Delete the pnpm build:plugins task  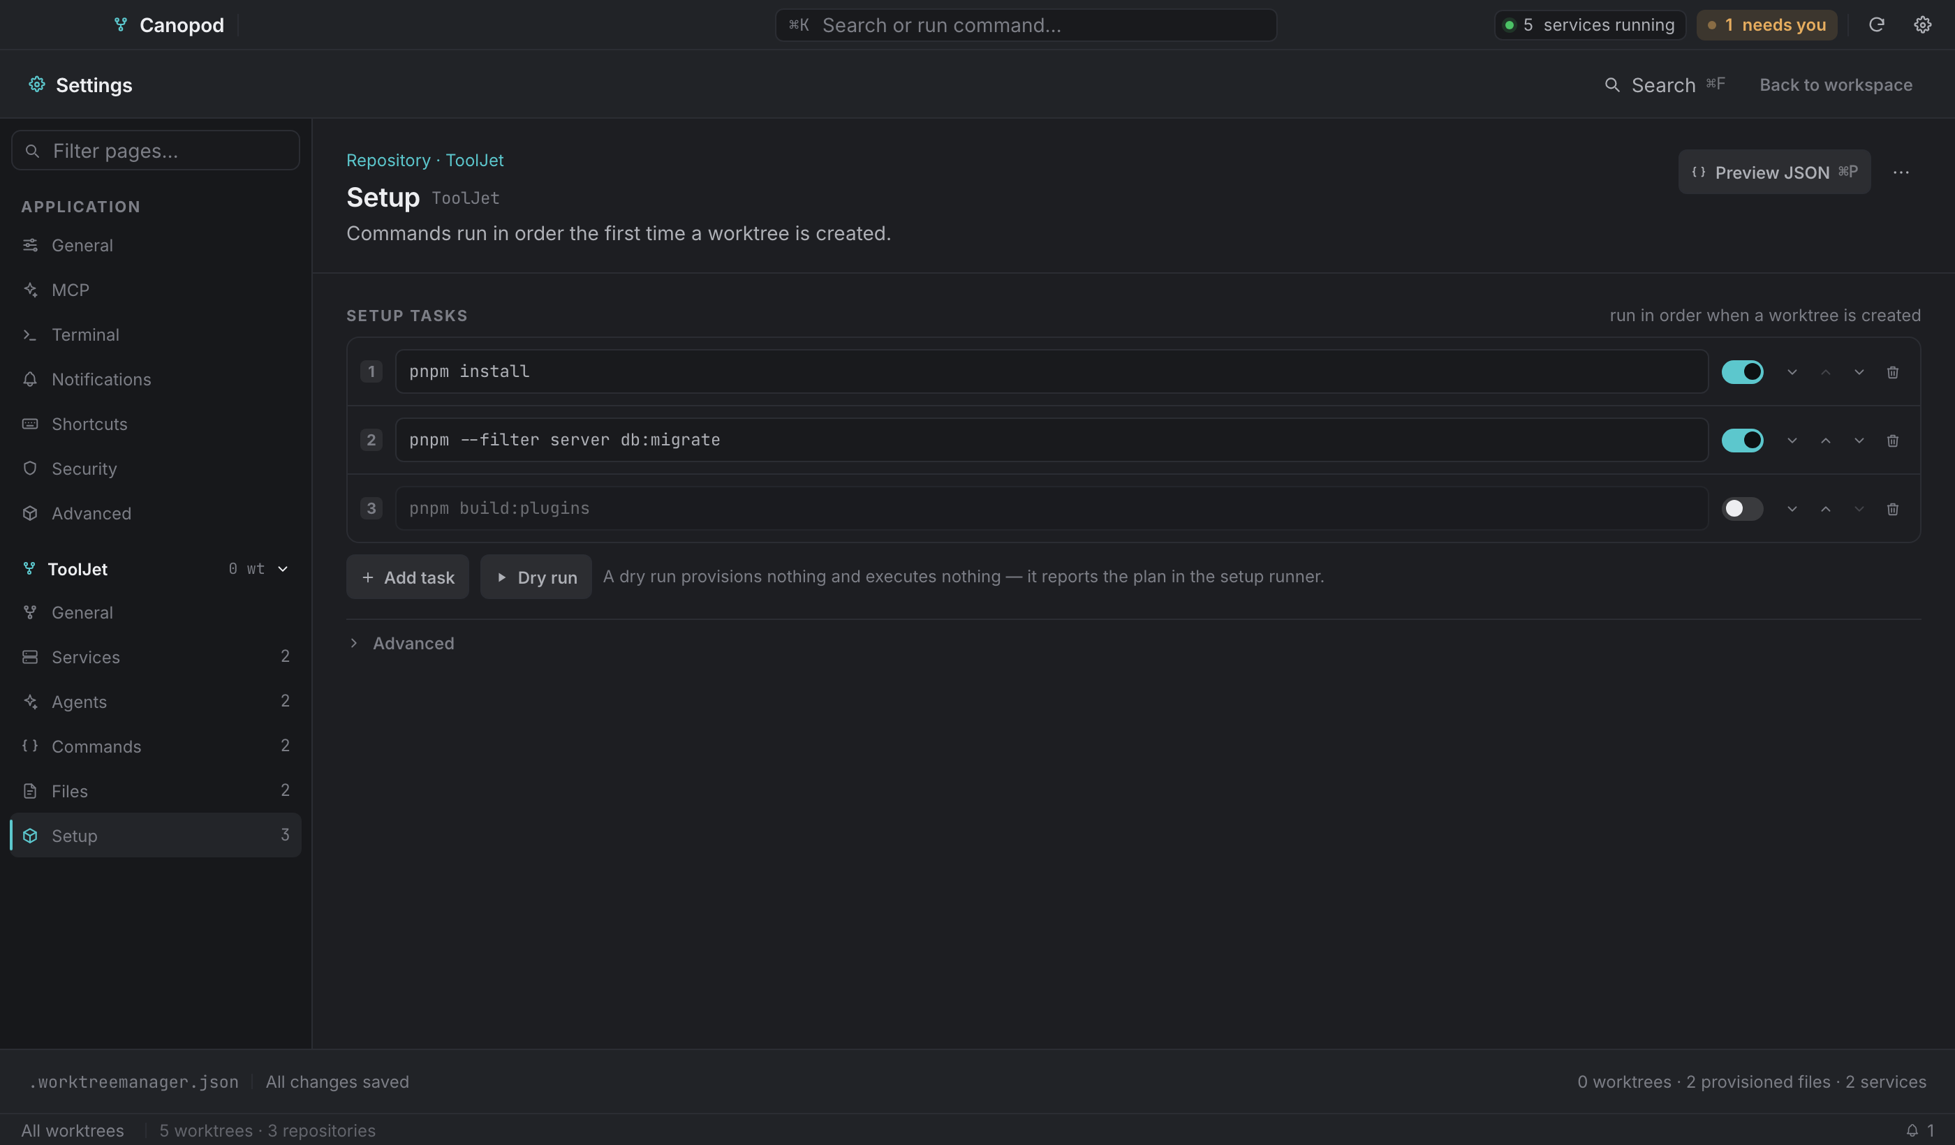1892,508
